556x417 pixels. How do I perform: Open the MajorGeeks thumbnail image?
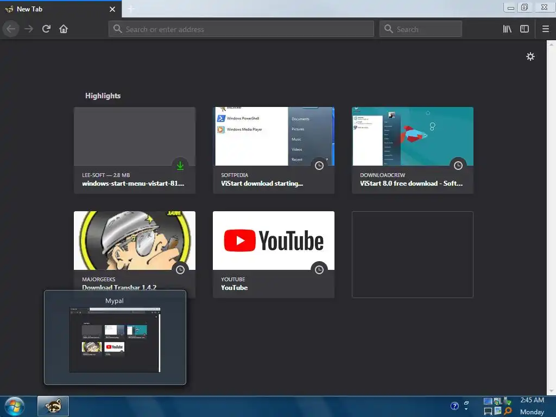click(x=135, y=241)
